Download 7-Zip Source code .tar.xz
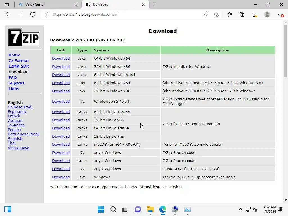Screen dimensions: 288x216 [61, 161]
